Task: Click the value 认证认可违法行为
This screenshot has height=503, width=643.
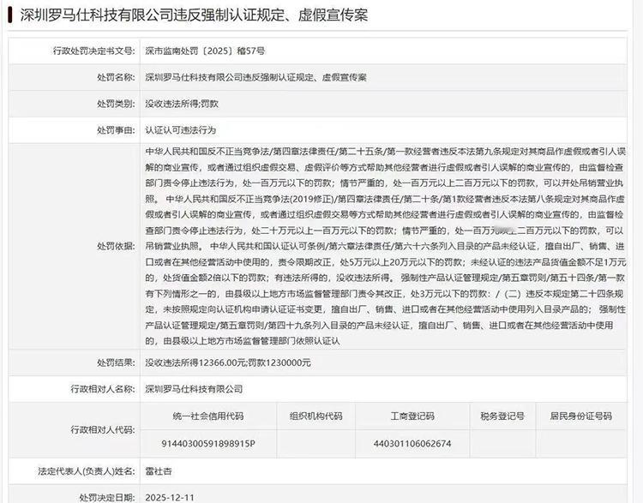Action: click(180, 130)
